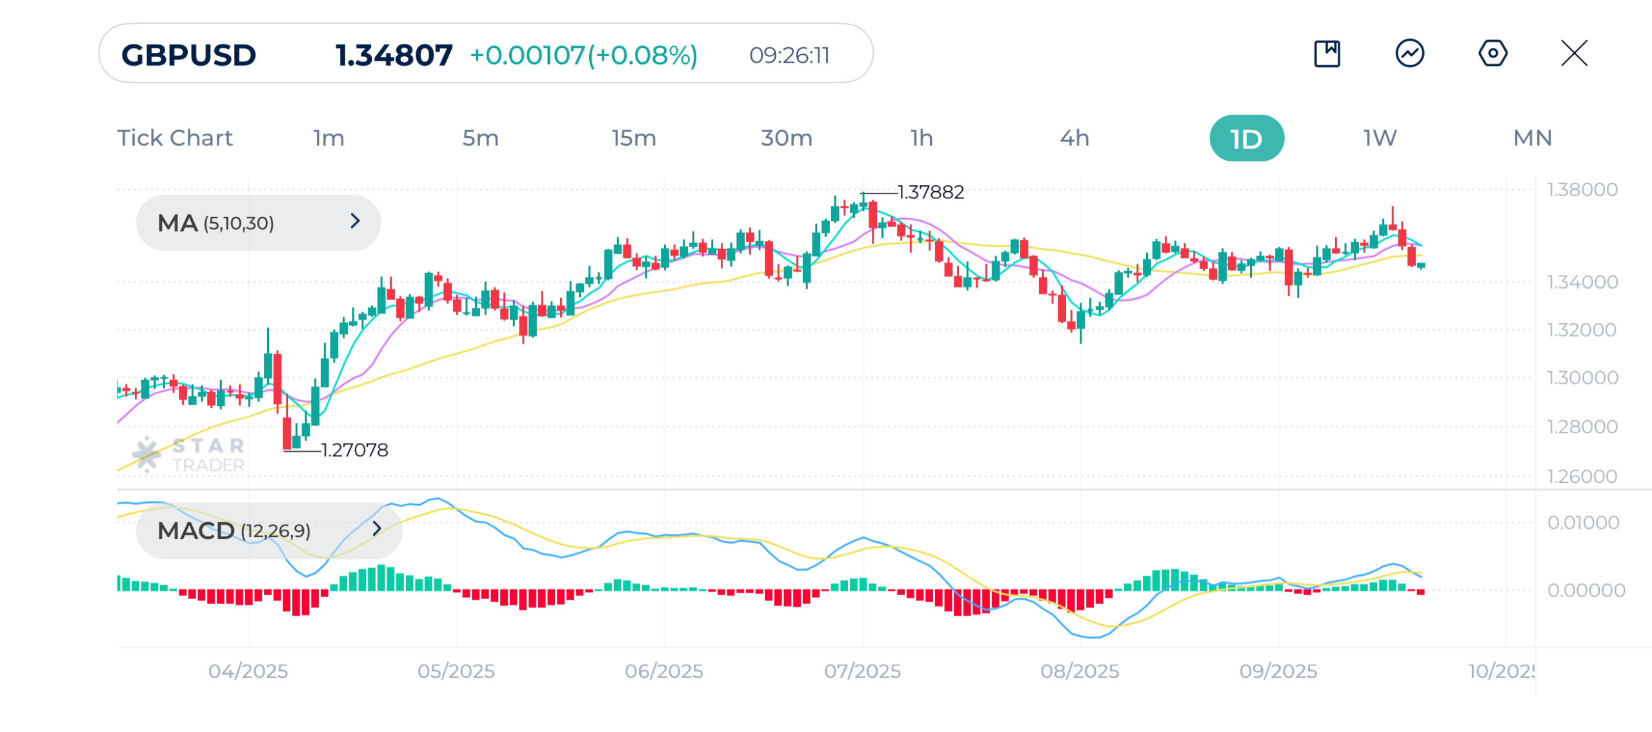The image size is (1652, 732).
Task: Select the 5m timeframe
Action: pyautogui.click(x=481, y=138)
